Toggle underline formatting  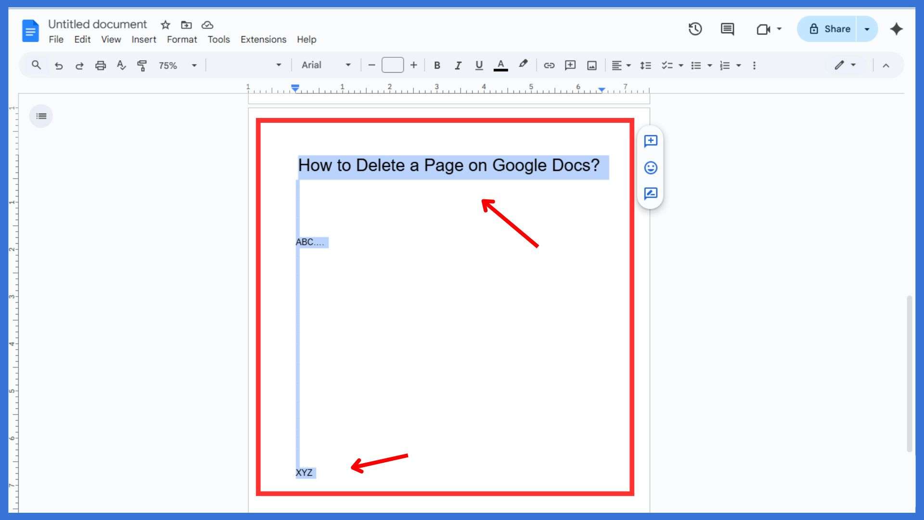click(x=478, y=65)
